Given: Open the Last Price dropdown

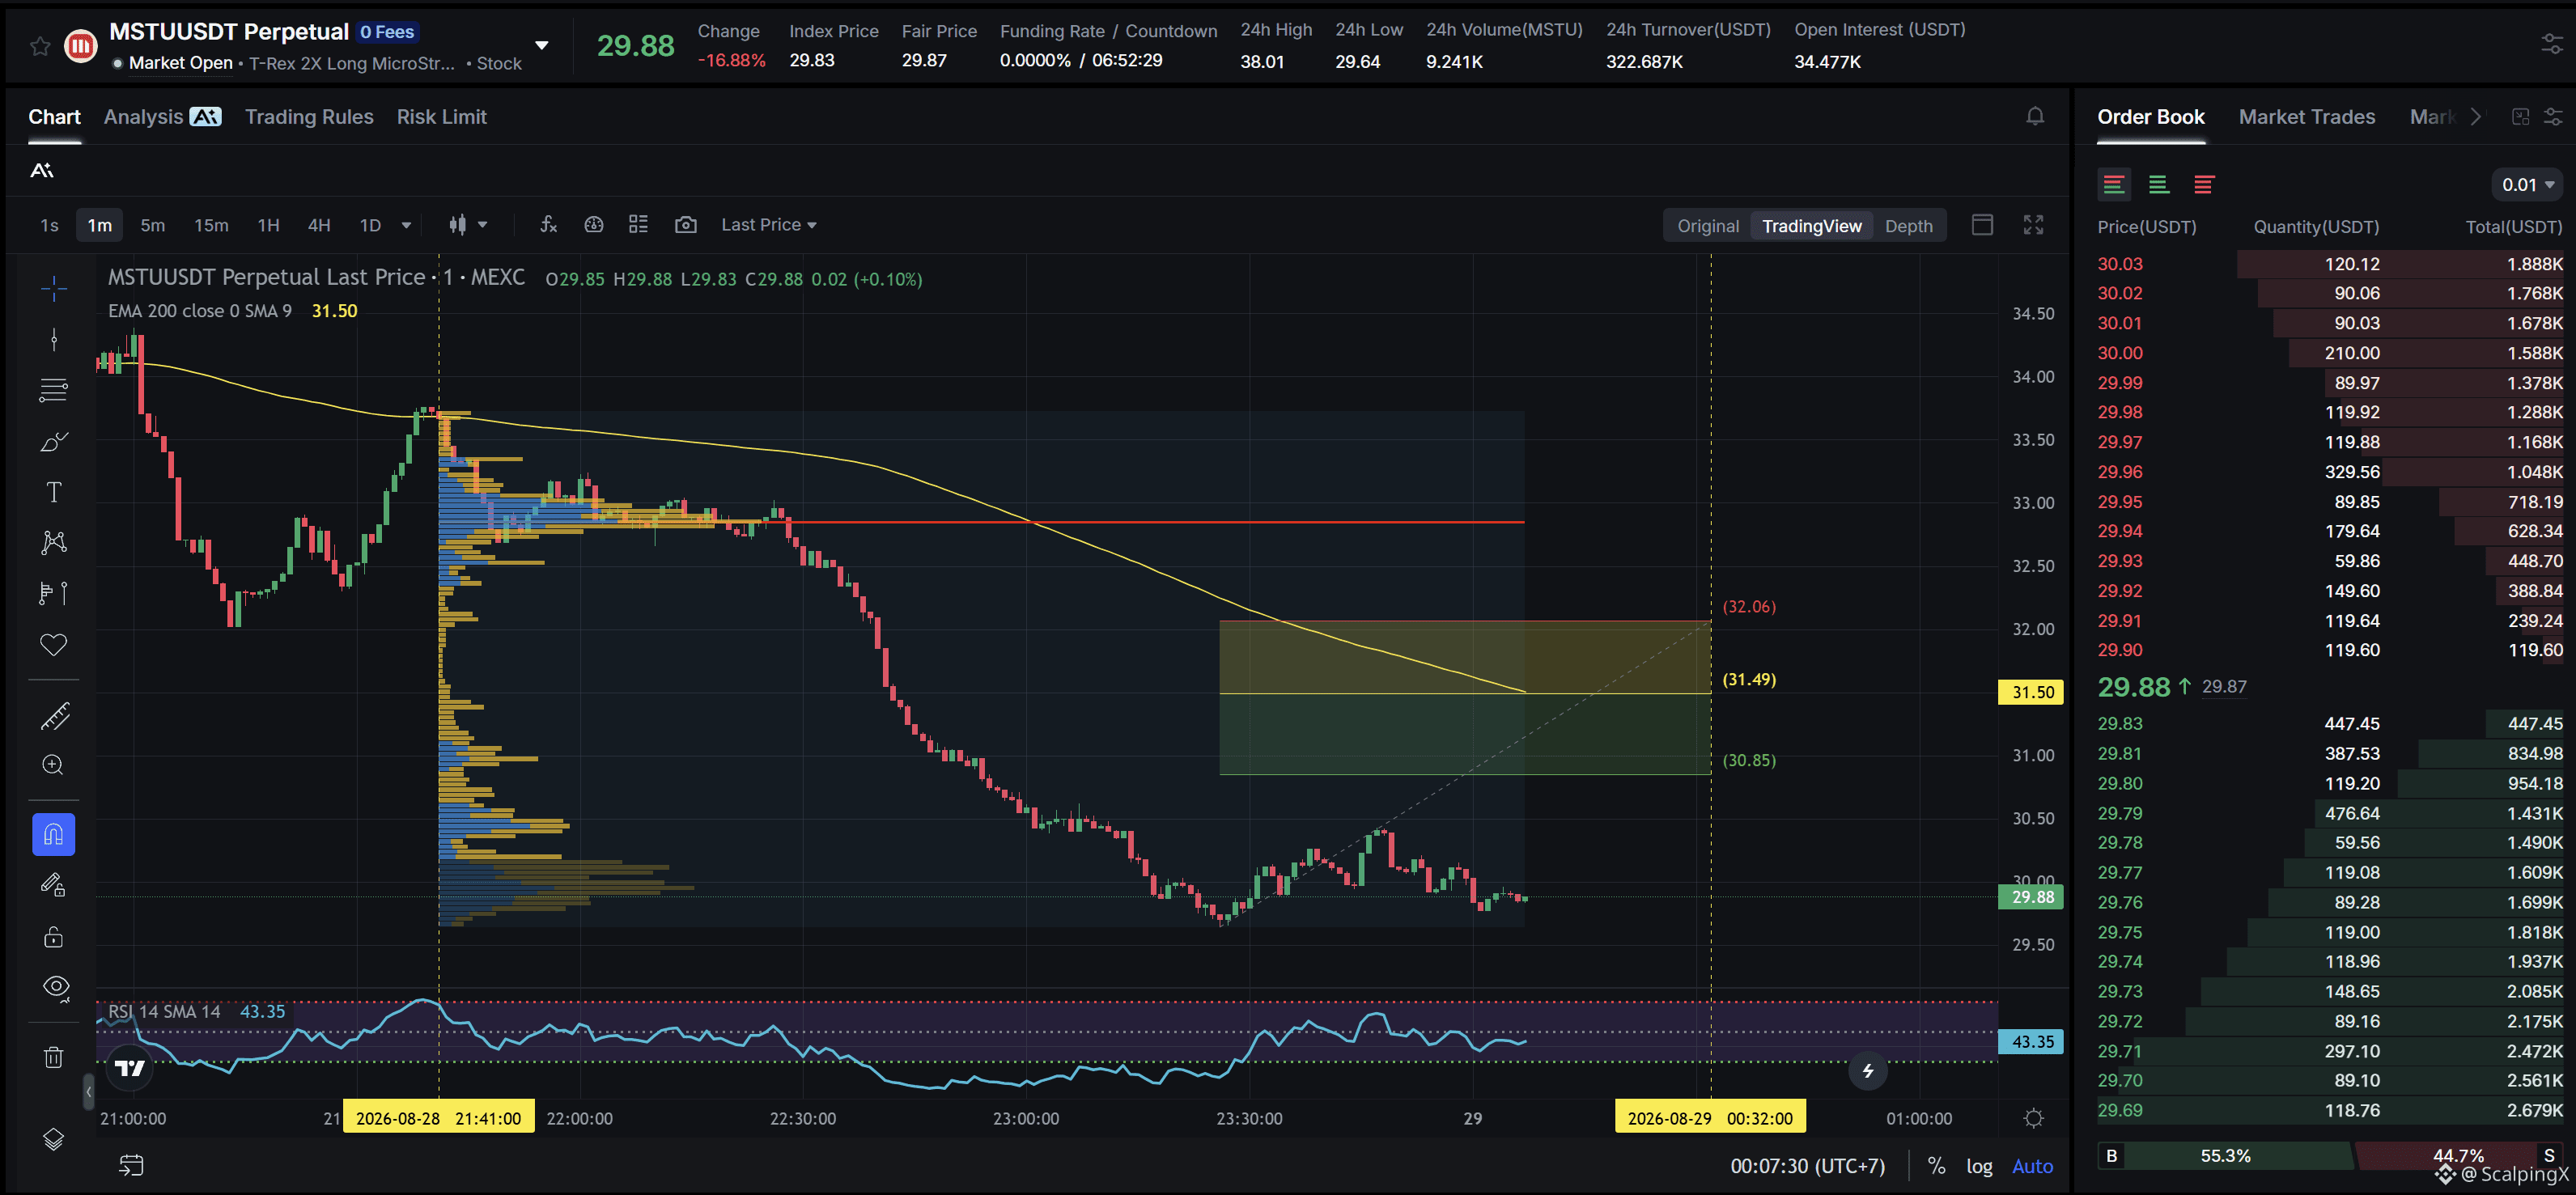Looking at the screenshot, I should (769, 225).
